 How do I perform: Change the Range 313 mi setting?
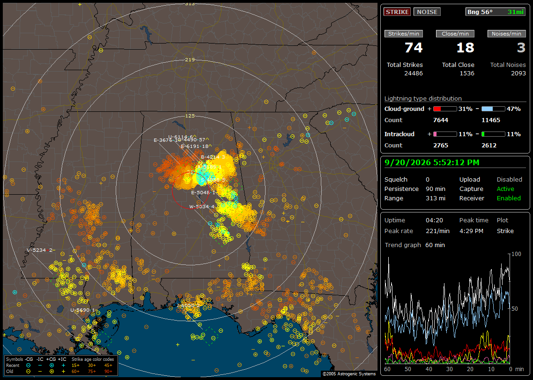[436, 198]
